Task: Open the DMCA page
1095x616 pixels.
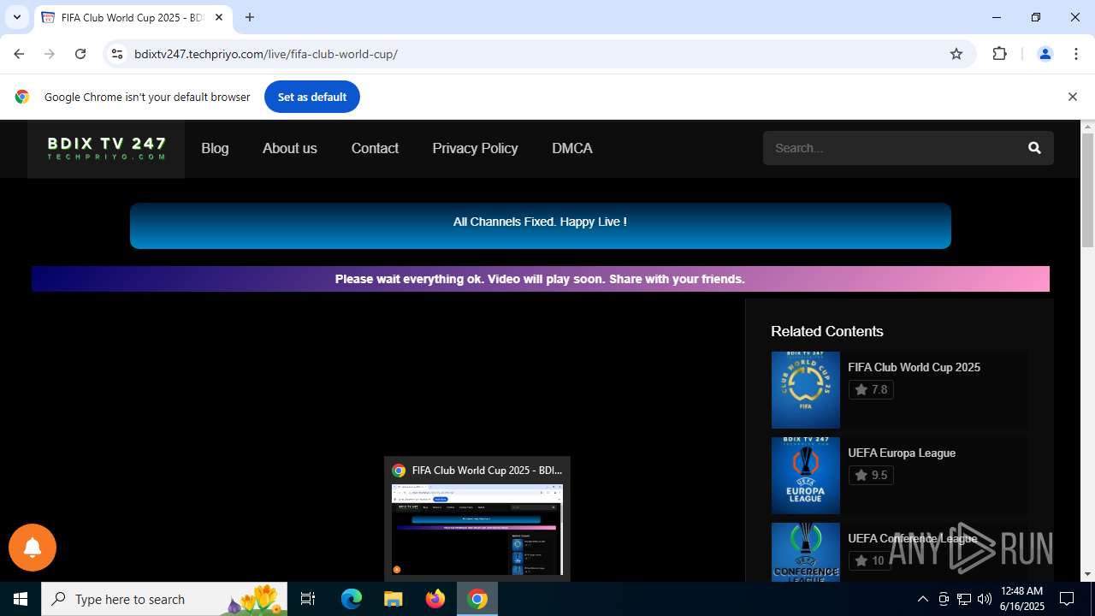Action: coord(572,148)
